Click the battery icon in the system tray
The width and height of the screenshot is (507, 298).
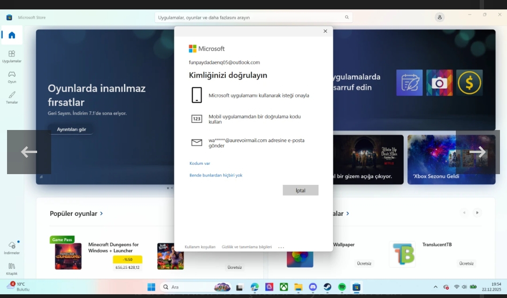click(473, 287)
